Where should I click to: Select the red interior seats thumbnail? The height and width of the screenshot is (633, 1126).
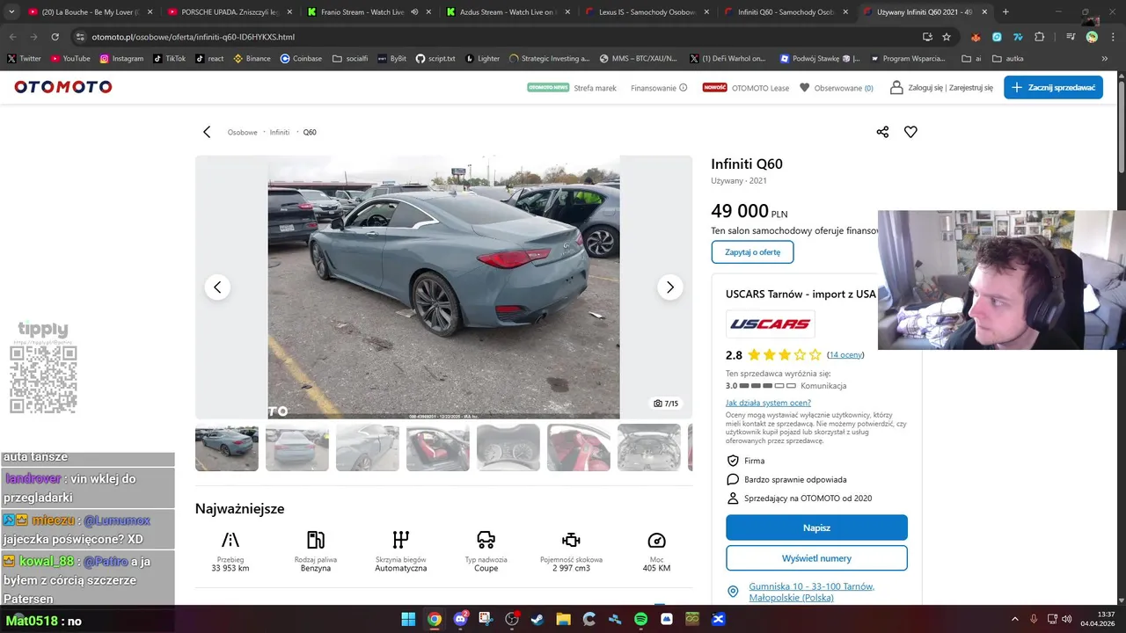(579, 447)
